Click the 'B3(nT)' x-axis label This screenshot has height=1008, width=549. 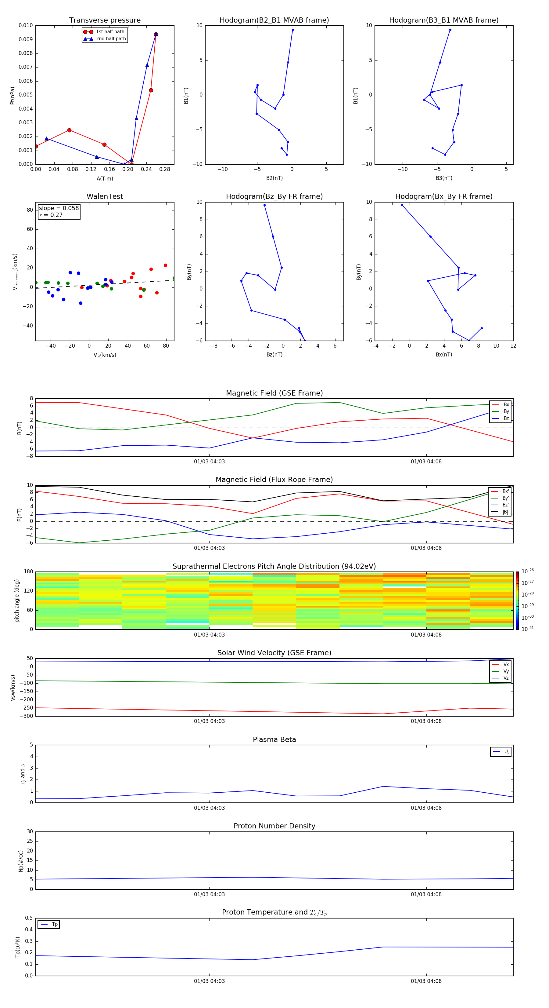tap(444, 178)
